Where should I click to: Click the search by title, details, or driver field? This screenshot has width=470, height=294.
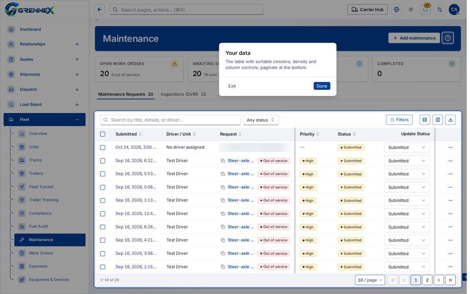[x=170, y=120]
